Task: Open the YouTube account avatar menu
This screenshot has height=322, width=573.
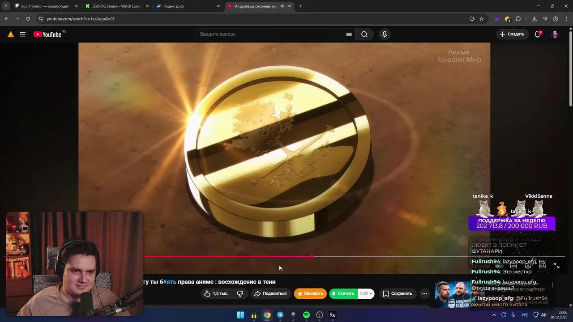Action: coord(555,34)
